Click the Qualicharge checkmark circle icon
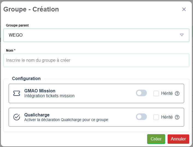Viewport: 193px width, 147px height. pyautogui.click(x=17, y=117)
